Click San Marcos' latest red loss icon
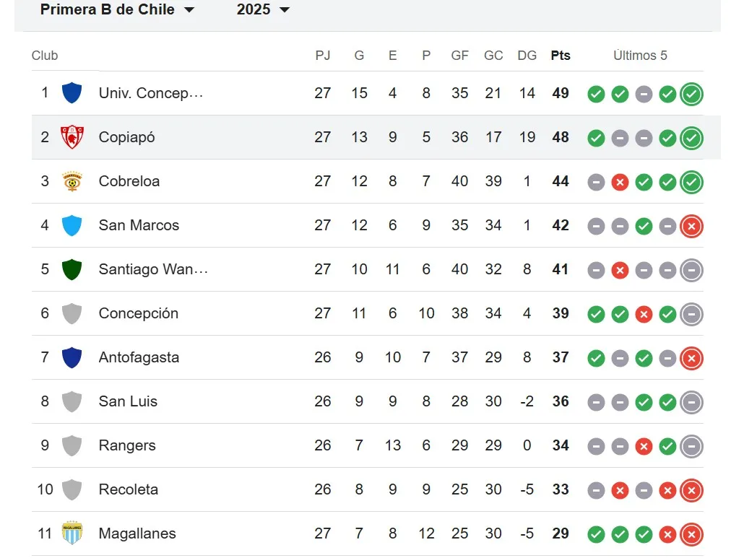The image size is (731, 558). [691, 226]
